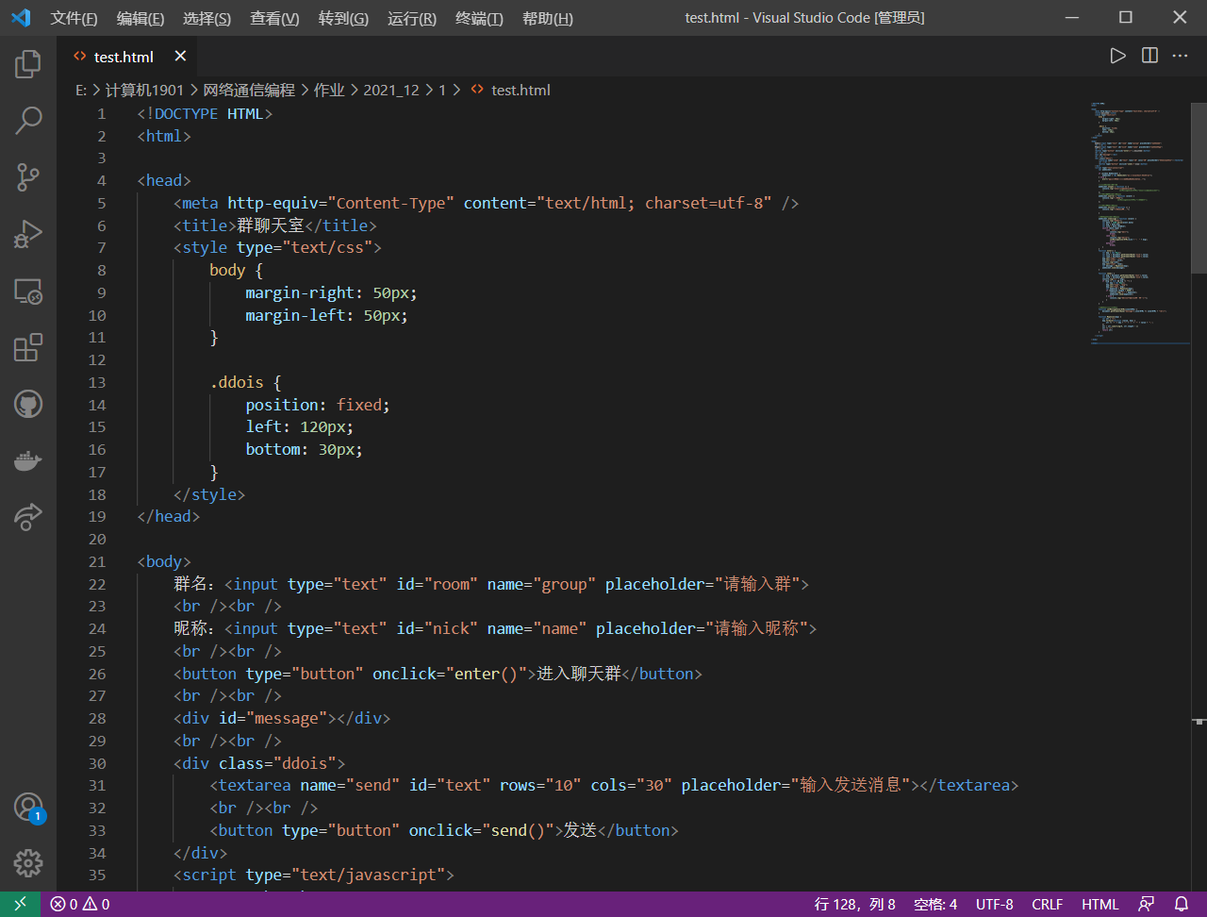Screen dimensions: 1207x917
Task: Click the UTF-8 encoding indicator
Action: (x=994, y=903)
